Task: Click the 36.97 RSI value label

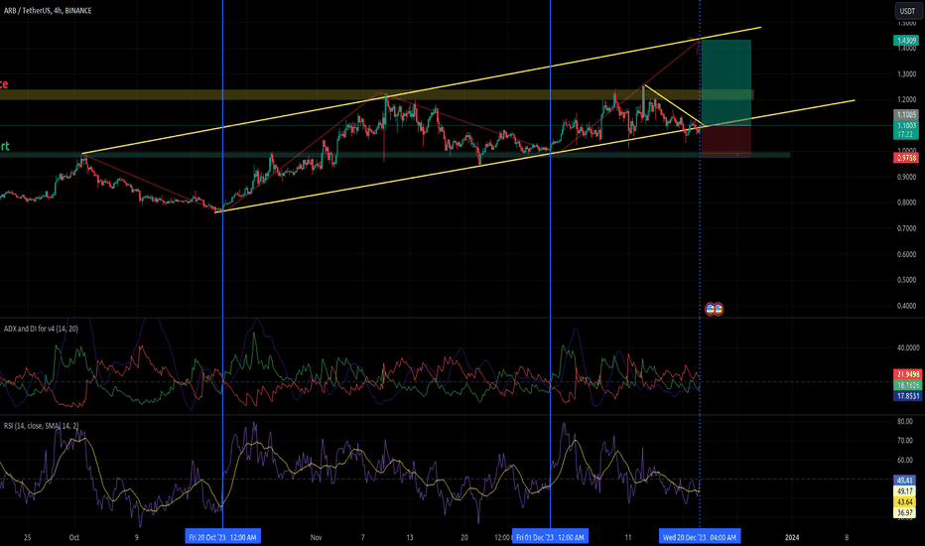Action: 905,513
